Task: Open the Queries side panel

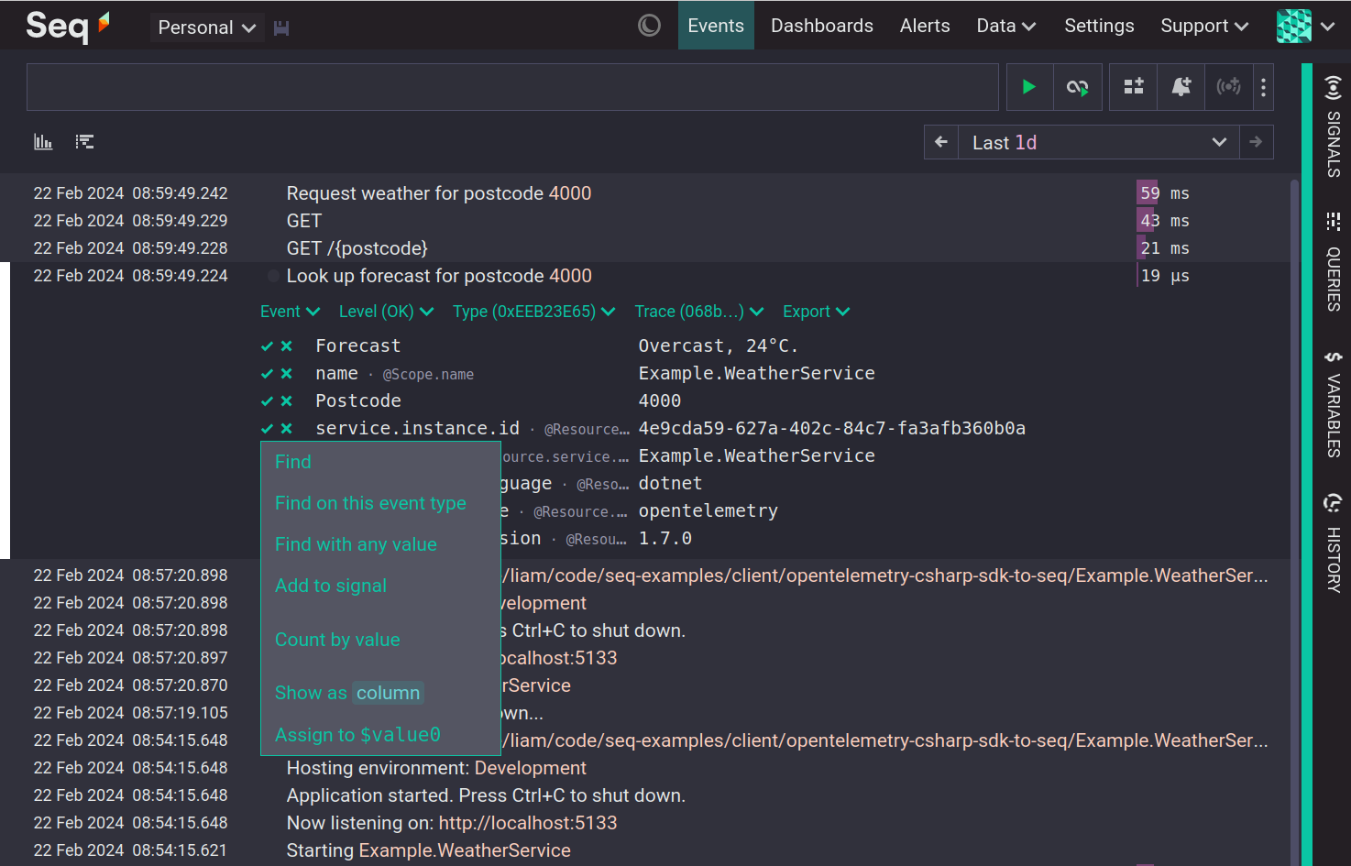Action: (1333, 262)
